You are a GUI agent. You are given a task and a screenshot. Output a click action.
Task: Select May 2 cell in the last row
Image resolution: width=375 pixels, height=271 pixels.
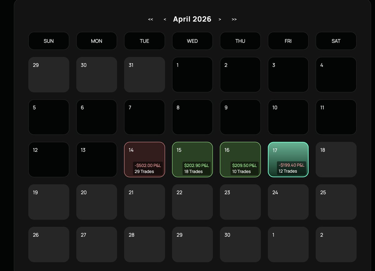coord(336,244)
